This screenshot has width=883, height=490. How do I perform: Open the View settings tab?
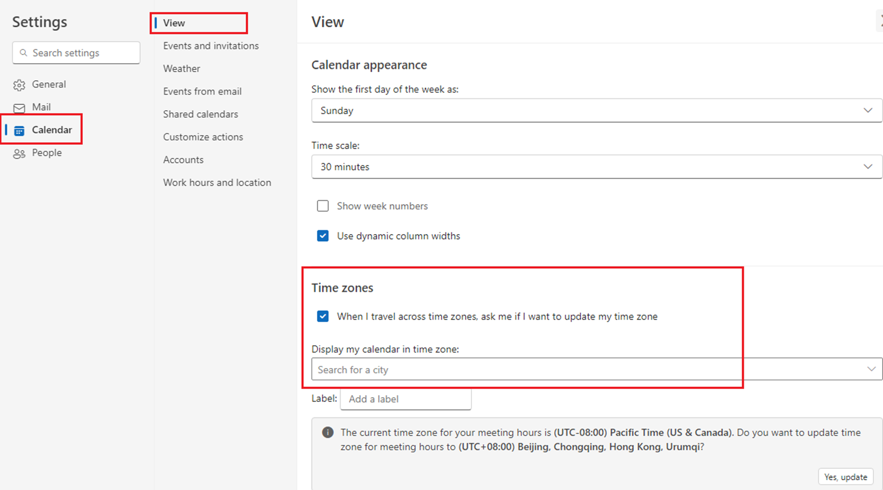pyautogui.click(x=174, y=23)
